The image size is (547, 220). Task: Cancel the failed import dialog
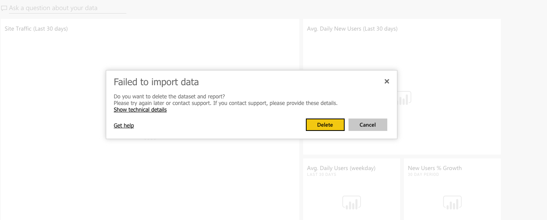tap(368, 125)
